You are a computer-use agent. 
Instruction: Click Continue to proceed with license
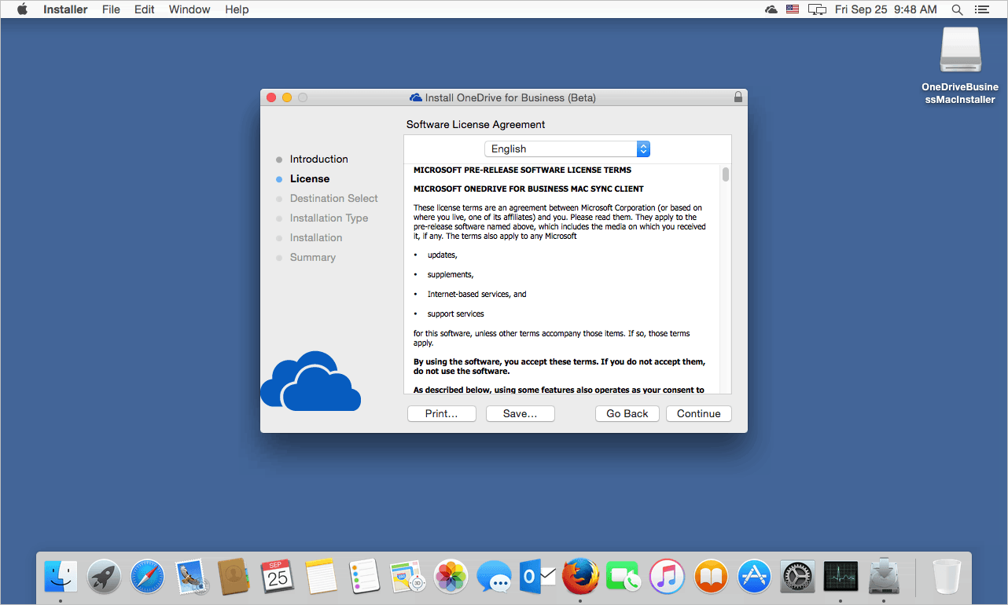[699, 413]
